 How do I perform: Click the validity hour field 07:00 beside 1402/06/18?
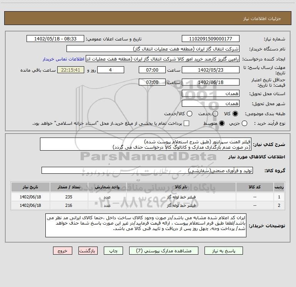coord(152,82)
